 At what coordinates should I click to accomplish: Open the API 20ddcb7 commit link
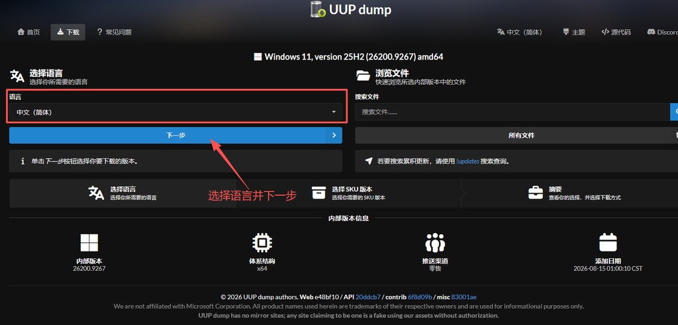tap(368, 297)
